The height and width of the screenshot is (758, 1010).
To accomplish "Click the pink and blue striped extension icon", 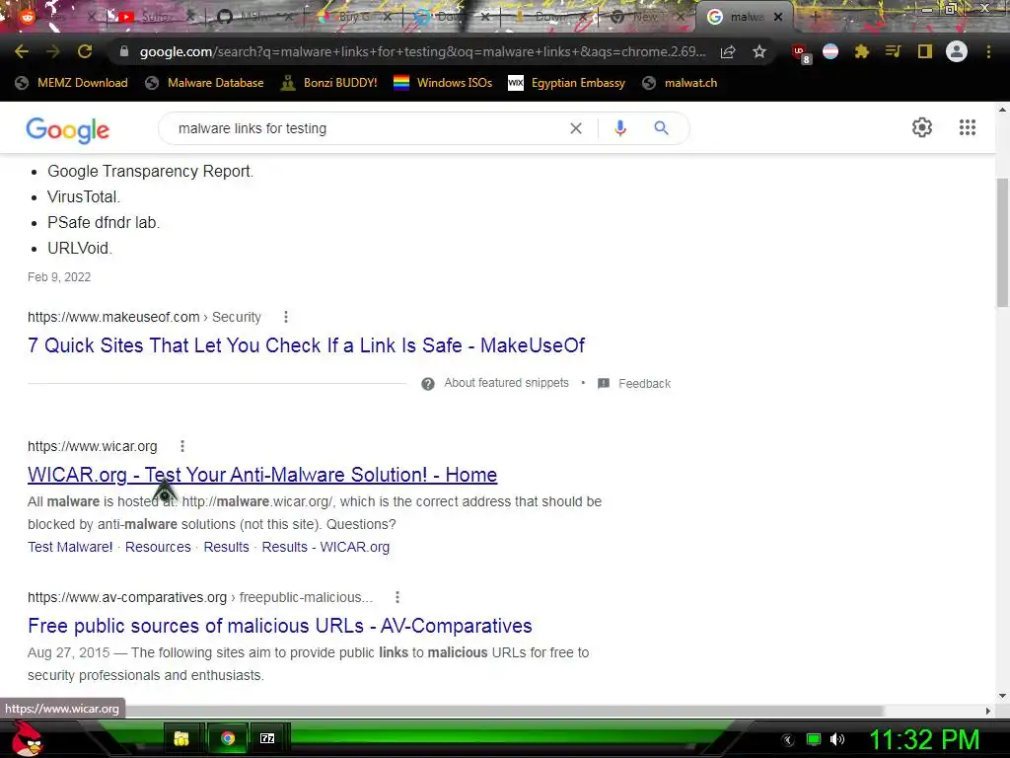I will (830, 51).
